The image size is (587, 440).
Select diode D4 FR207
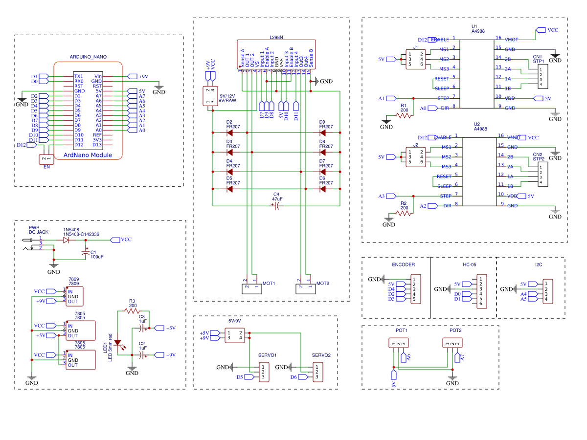[x=229, y=172]
